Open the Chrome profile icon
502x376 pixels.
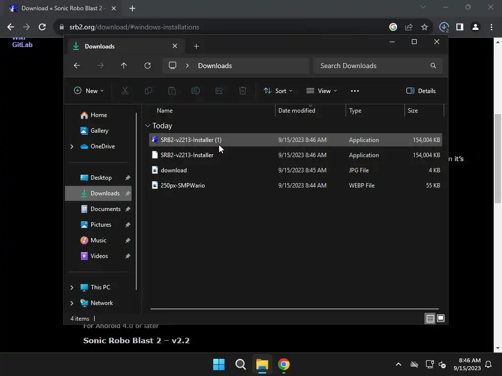click(476, 27)
